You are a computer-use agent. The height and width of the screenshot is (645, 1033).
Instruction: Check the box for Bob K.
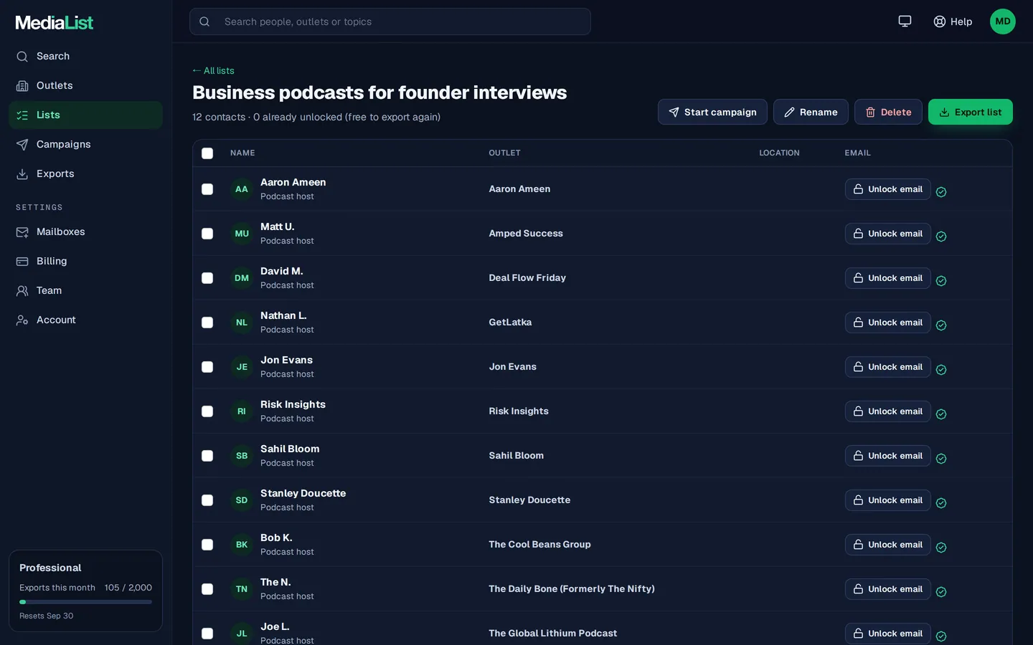point(207,545)
